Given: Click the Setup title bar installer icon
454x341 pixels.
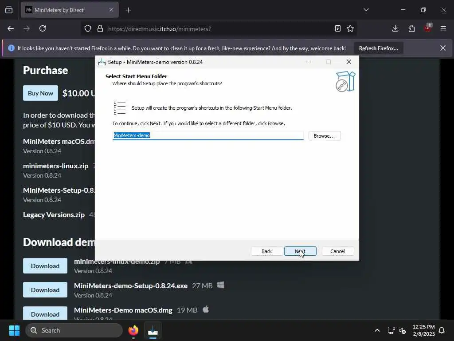Looking at the screenshot, I should (102, 62).
